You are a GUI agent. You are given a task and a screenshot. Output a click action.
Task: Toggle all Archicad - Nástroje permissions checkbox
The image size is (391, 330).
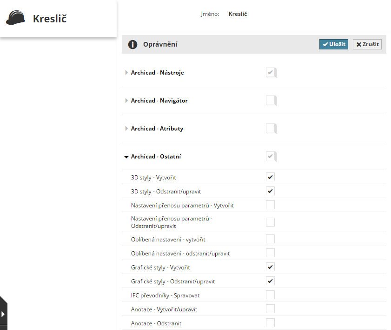270,72
